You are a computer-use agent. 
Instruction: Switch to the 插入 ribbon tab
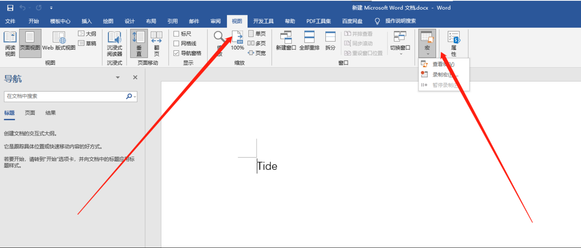pyautogui.click(x=86, y=21)
